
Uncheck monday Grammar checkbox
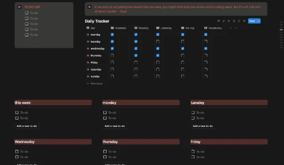pos(112,35)
